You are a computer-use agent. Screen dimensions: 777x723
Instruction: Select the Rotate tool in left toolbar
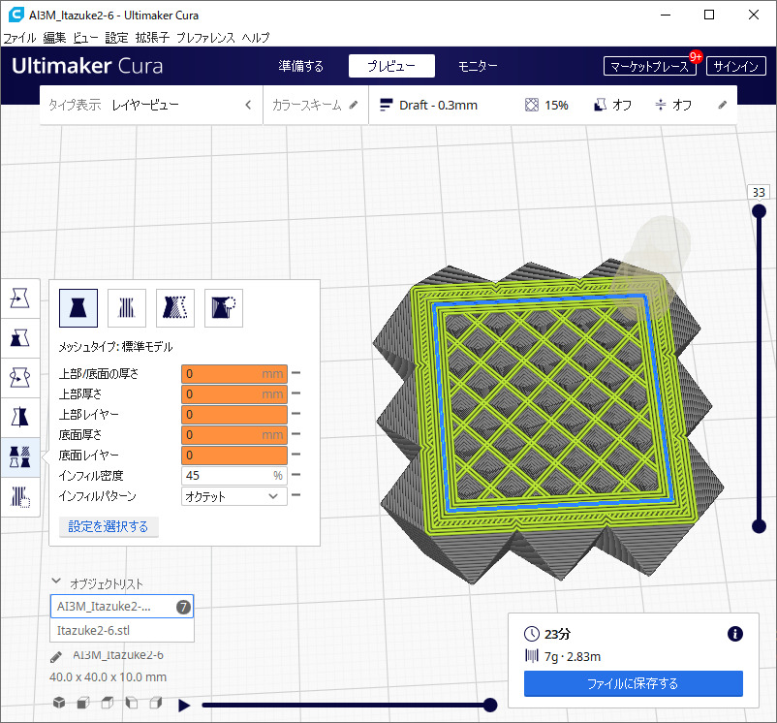pyautogui.click(x=20, y=377)
